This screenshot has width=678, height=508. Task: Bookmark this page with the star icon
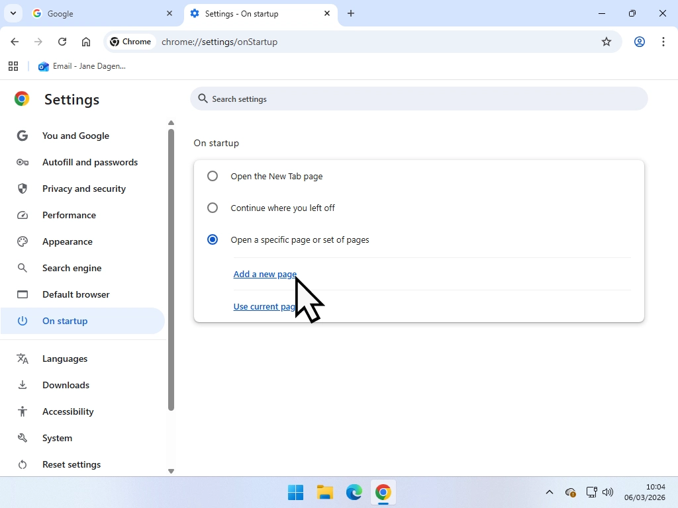tap(606, 42)
